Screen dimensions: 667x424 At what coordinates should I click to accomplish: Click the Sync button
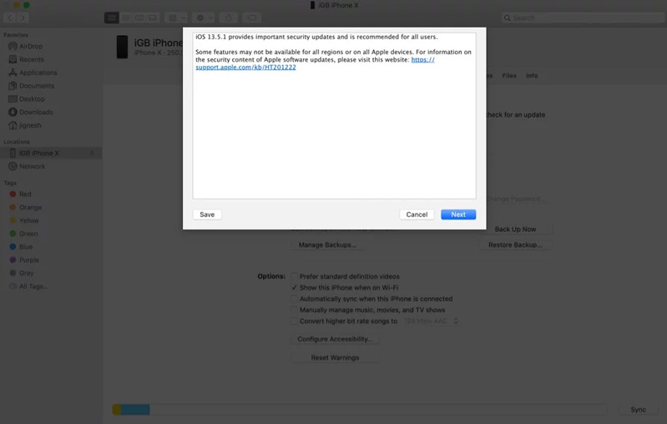pyautogui.click(x=638, y=410)
